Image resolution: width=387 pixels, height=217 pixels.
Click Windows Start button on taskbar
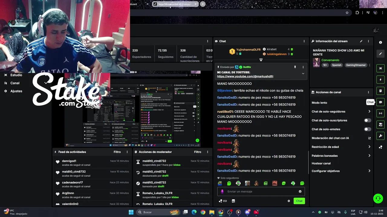tap(131, 212)
